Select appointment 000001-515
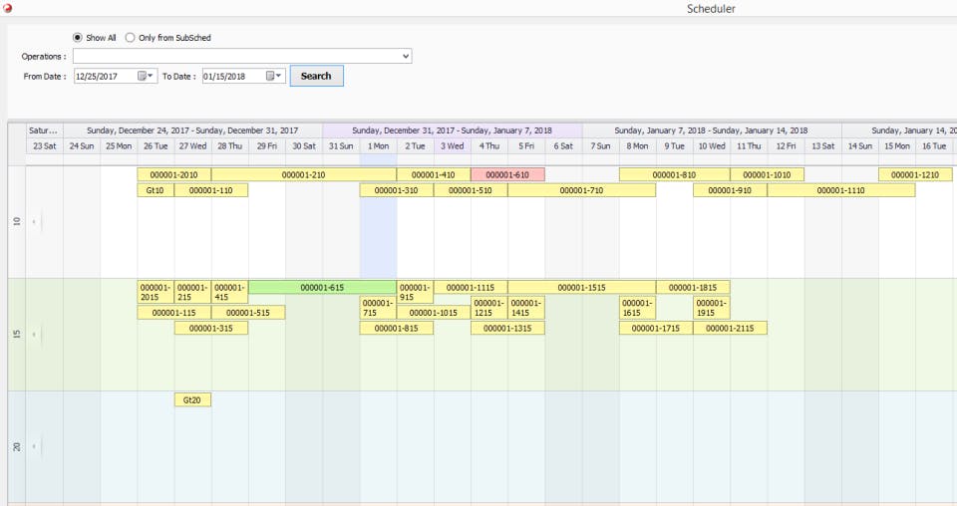957x506 pixels. (x=248, y=313)
